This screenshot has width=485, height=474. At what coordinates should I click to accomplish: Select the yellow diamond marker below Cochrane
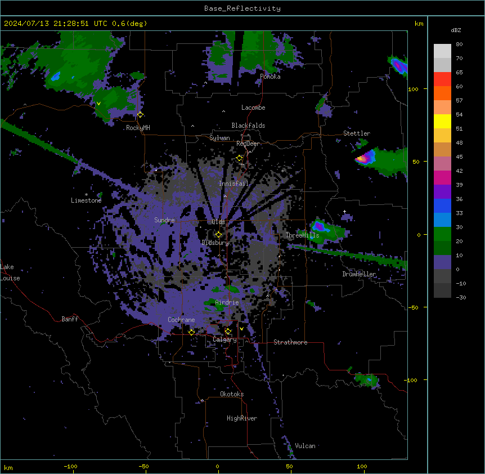pos(191,332)
